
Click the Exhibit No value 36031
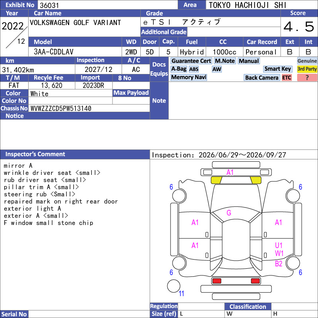coord(49,5)
